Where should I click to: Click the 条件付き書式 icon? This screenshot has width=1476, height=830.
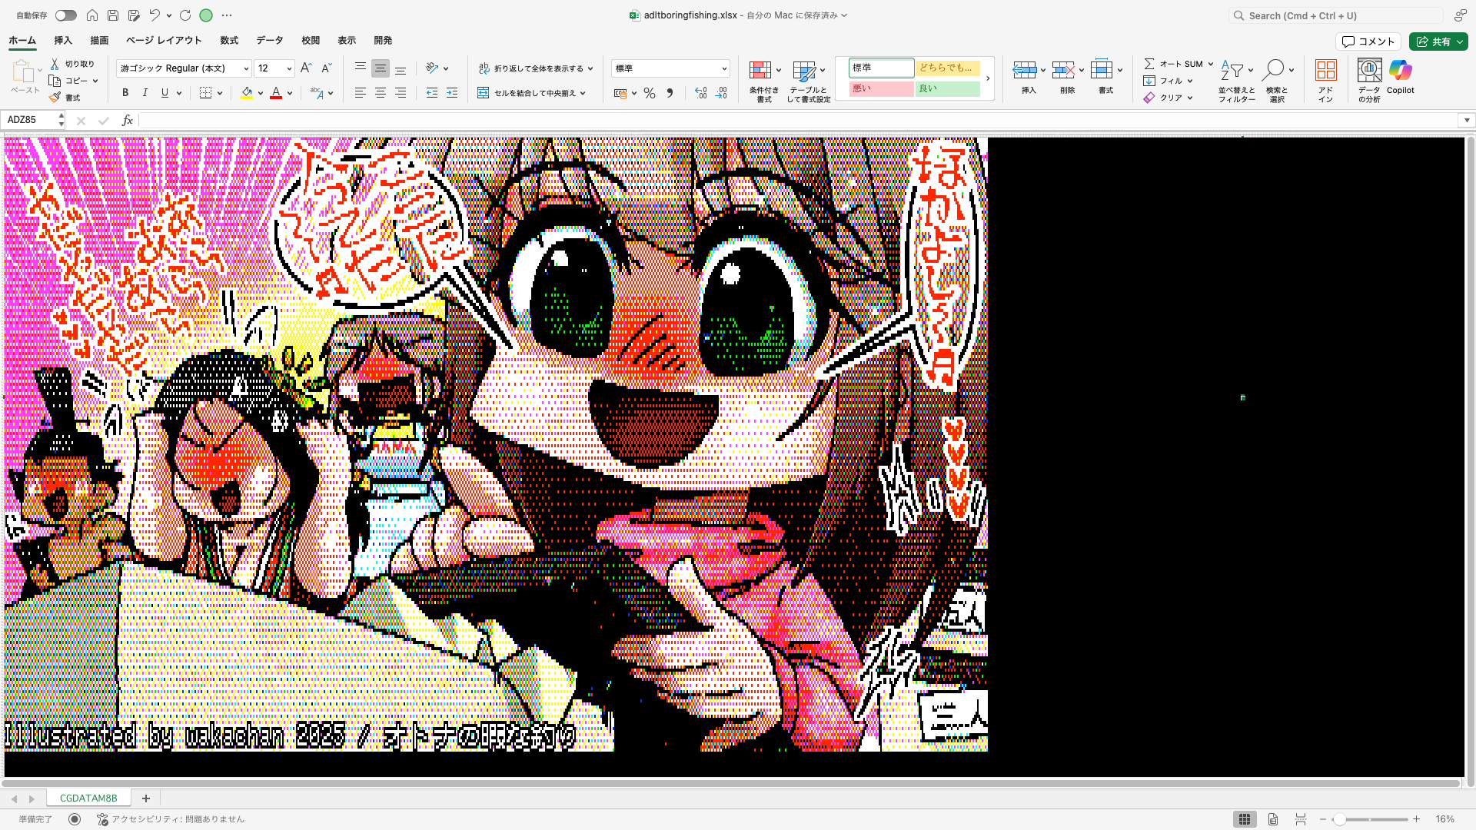[x=760, y=71]
